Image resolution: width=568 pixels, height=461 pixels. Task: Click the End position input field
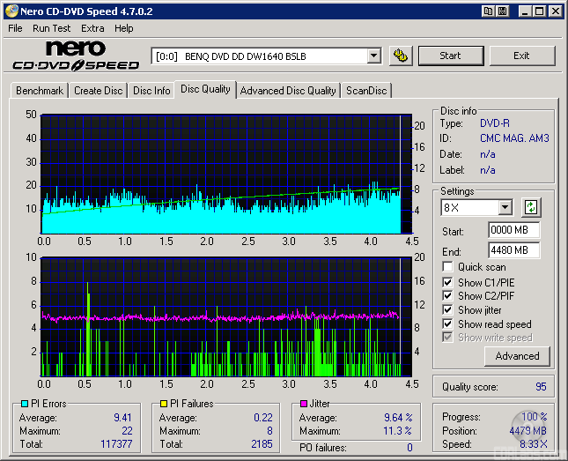click(x=513, y=251)
